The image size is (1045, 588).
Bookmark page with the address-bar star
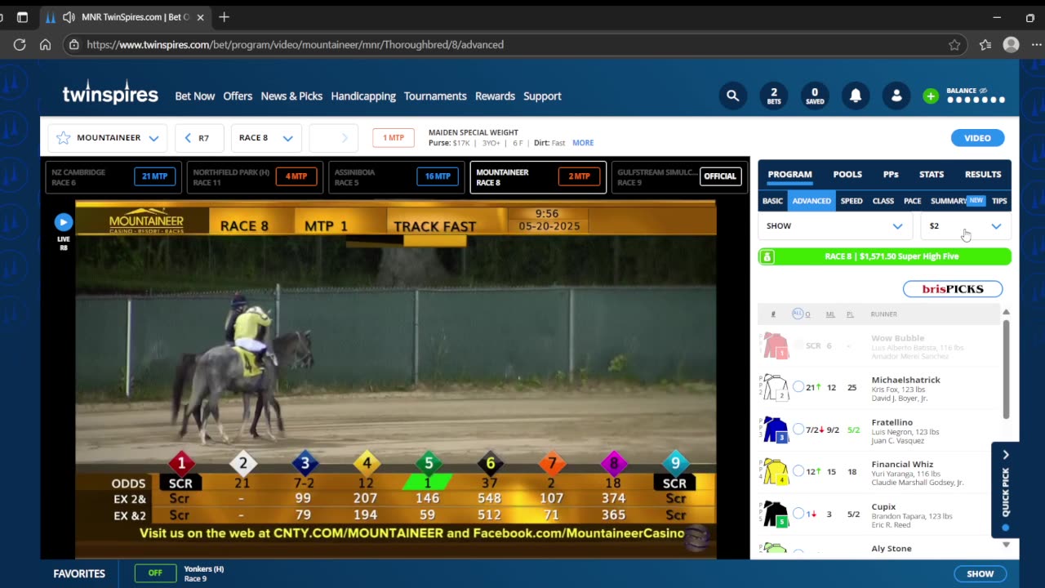click(x=954, y=45)
